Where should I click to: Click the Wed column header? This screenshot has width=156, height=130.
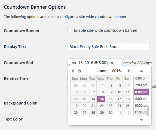click(x=101, y=79)
